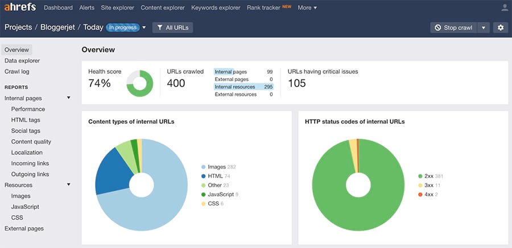
Task: Collapse the Internal pages section
Action: tap(68, 98)
